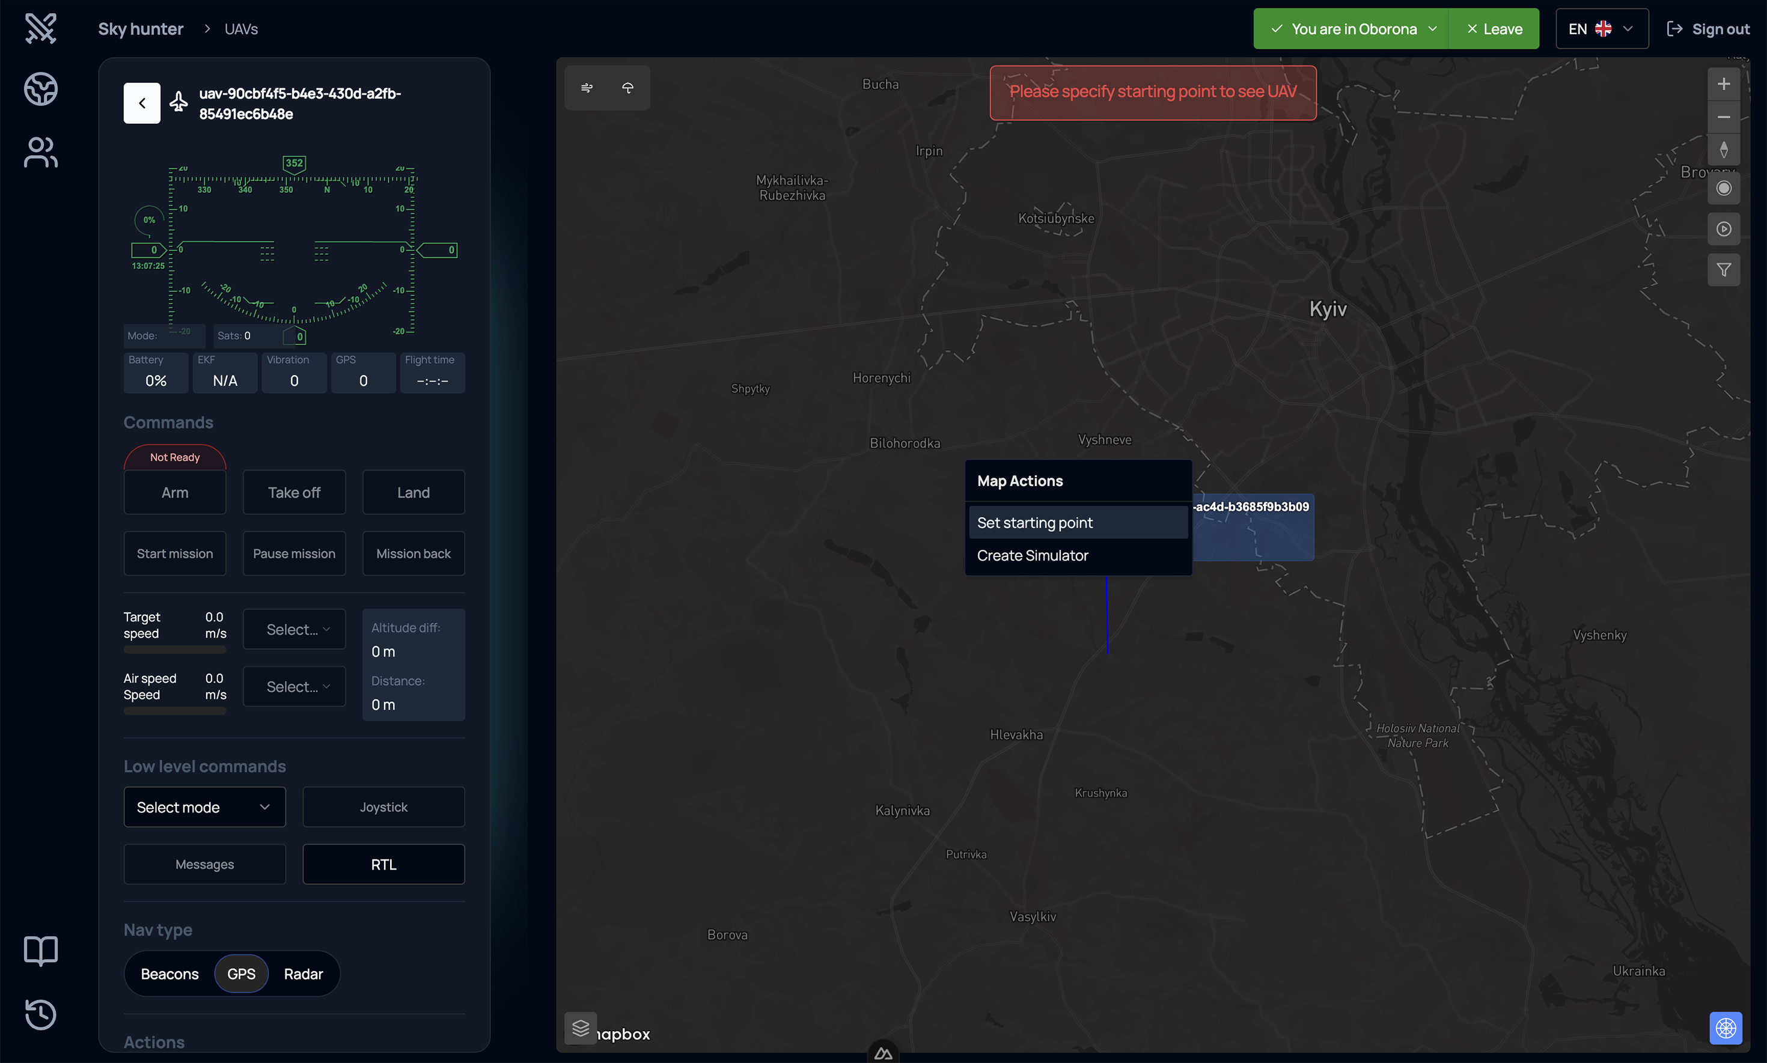This screenshot has width=1767, height=1063.
Task: Open the users section in the sidebar
Action: coord(40,152)
